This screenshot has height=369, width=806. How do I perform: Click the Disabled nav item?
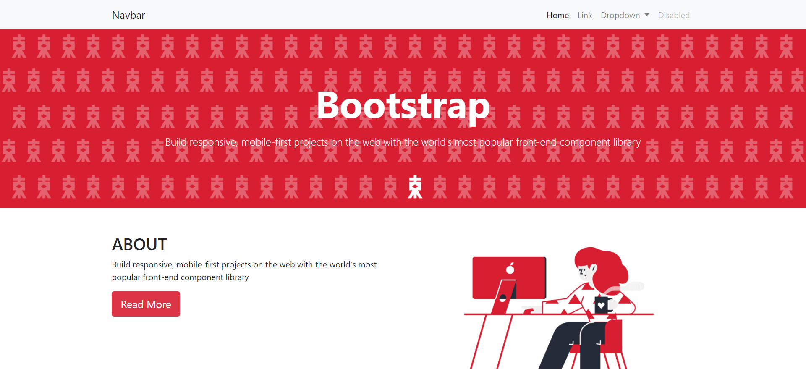pyautogui.click(x=673, y=15)
